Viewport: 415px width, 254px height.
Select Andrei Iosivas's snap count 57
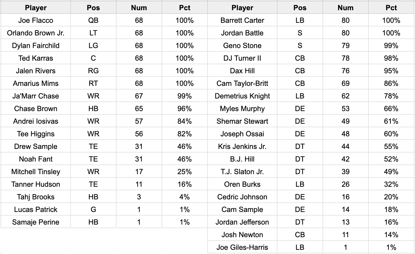point(139,121)
